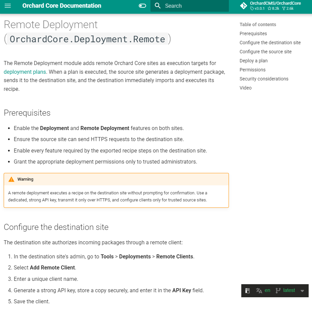Click the Warning admonition title
This screenshot has height=310, width=312.
[x=25, y=179]
